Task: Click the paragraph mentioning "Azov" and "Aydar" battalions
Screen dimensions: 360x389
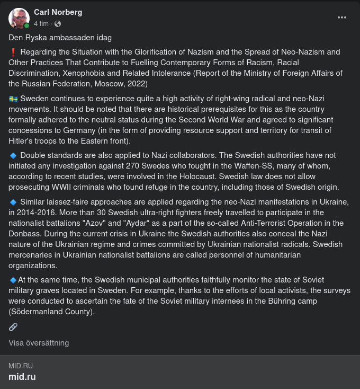Action: pyautogui.click(x=179, y=234)
